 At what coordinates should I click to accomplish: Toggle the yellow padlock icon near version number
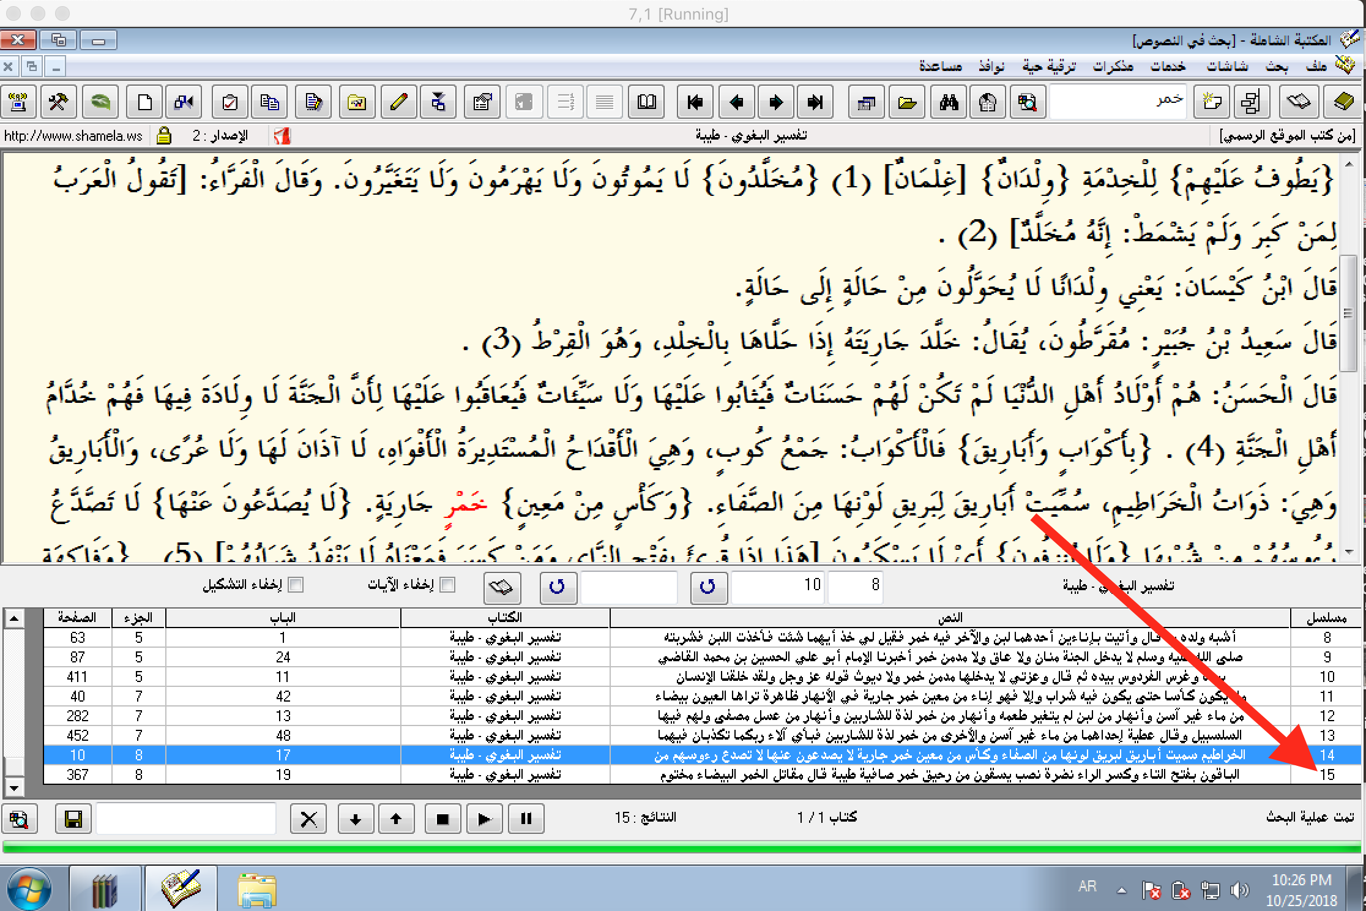(x=162, y=134)
